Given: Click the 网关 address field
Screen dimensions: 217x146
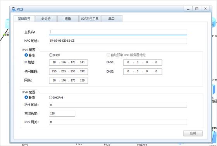Looking at the screenshot, I should coord(68,81).
